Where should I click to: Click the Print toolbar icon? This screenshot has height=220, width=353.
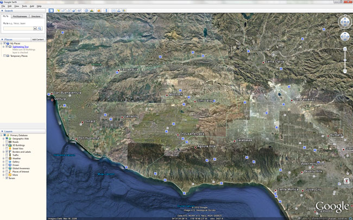coord(119,10)
